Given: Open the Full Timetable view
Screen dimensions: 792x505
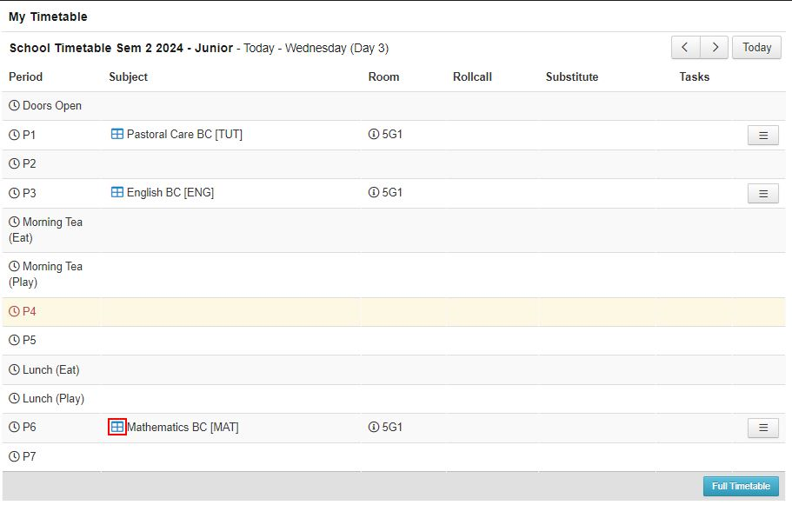Looking at the screenshot, I should click(x=741, y=487).
